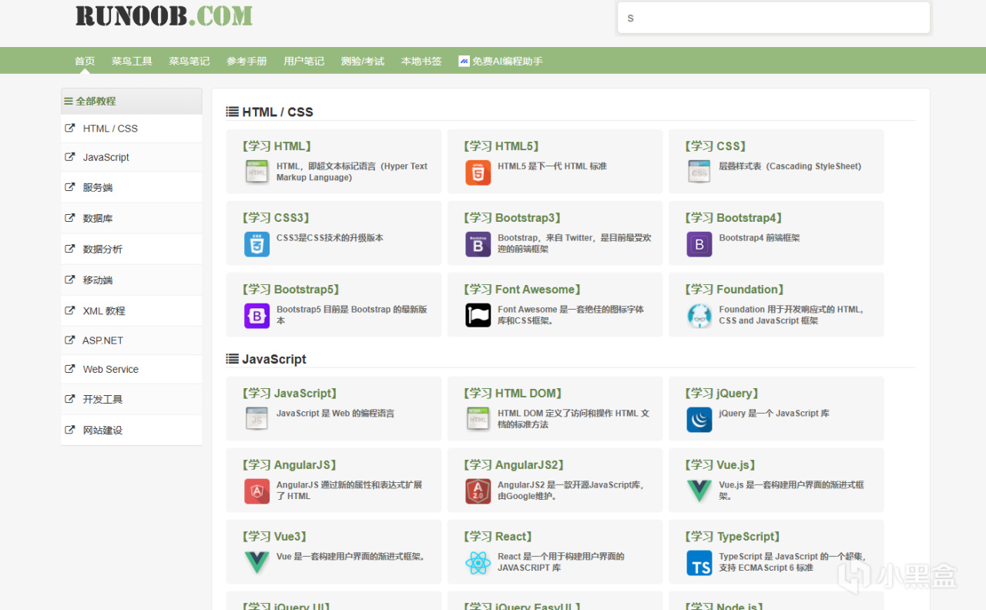Image resolution: width=986 pixels, height=610 pixels.
Task: Click the search input field
Action: pos(774,18)
